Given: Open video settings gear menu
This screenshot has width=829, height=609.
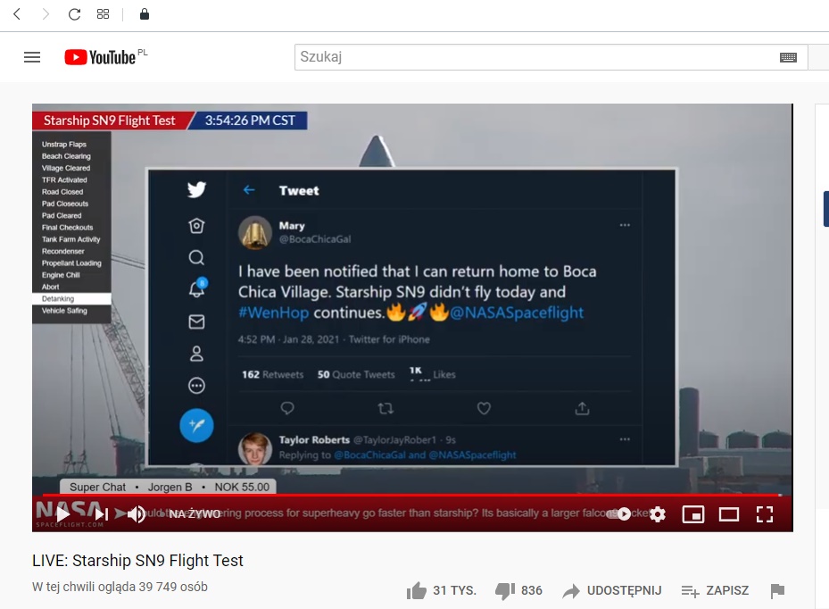Looking at the screenshot, I should pyautogui.click(x=658, y=514).
